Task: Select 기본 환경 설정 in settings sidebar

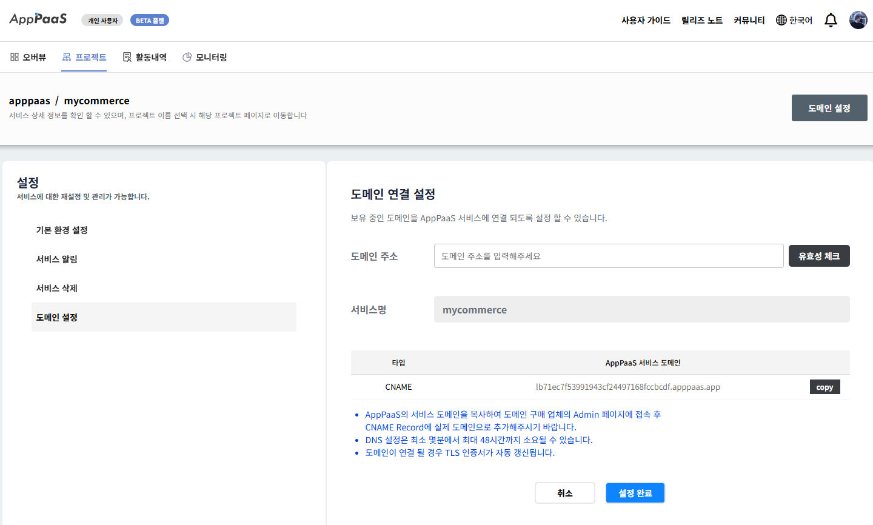Action: tap(62, 230)
